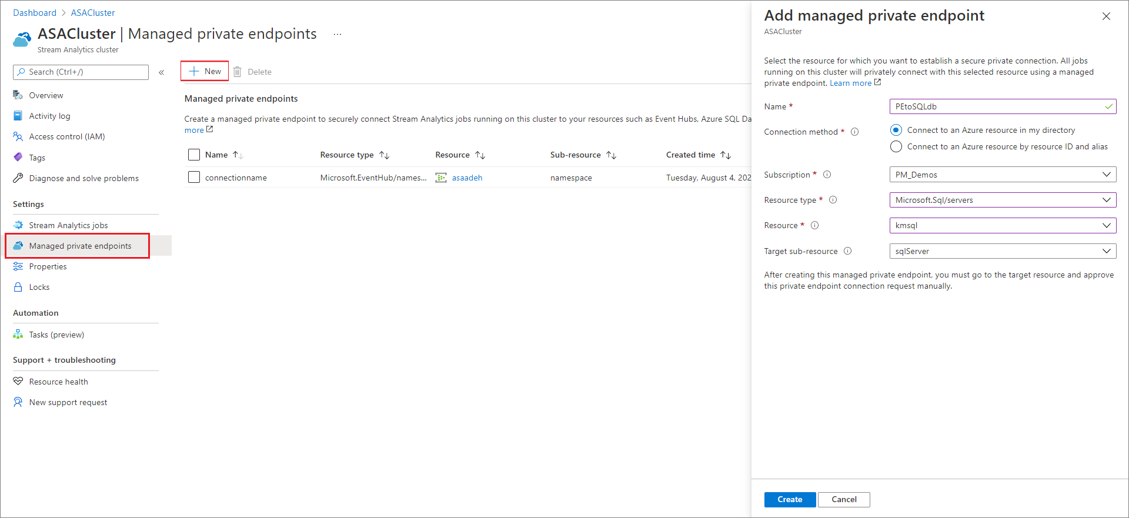
Task: Go to Access control (IAM)
Action: pos(67,136)
